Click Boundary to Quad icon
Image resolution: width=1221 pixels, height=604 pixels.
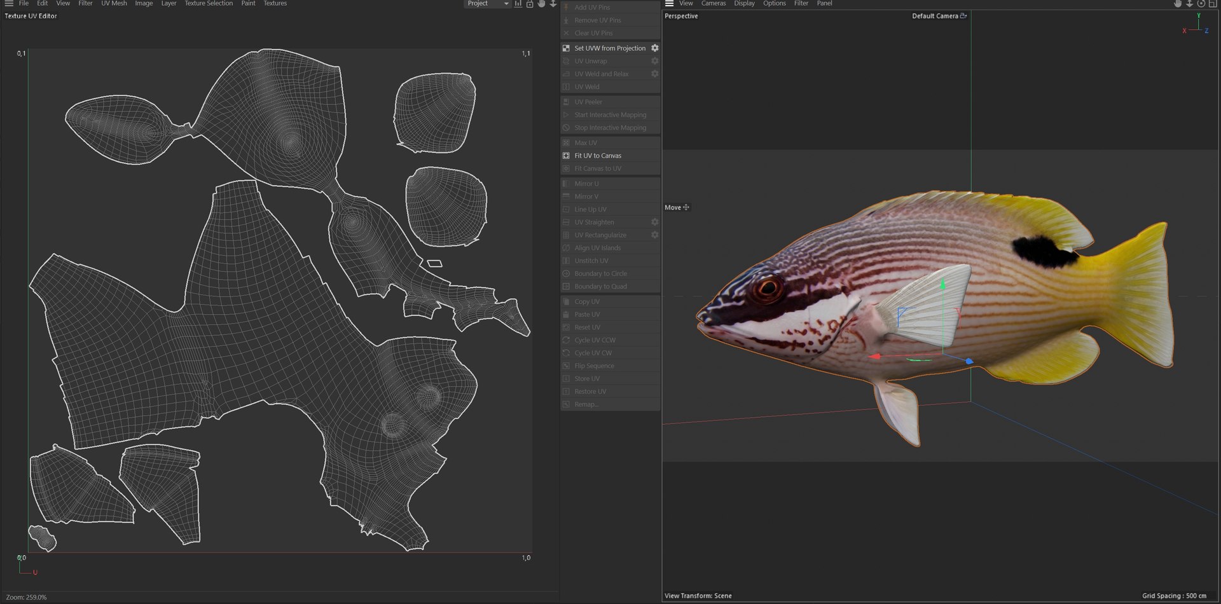566,287
